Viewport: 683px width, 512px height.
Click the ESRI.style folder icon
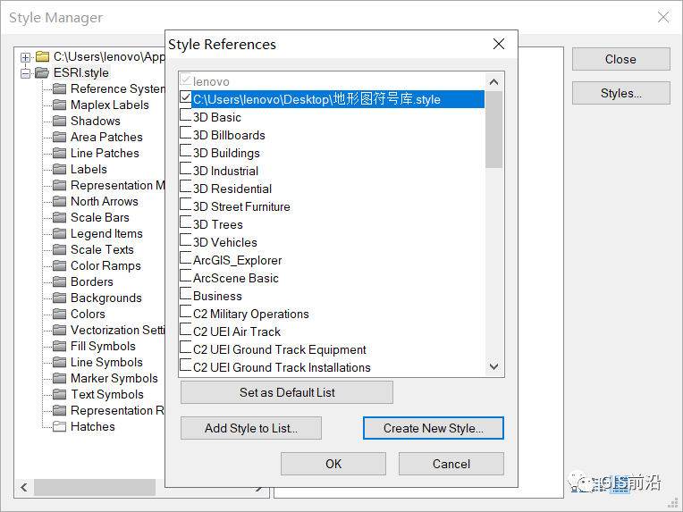pyautogui.click(x=42, y=73)
